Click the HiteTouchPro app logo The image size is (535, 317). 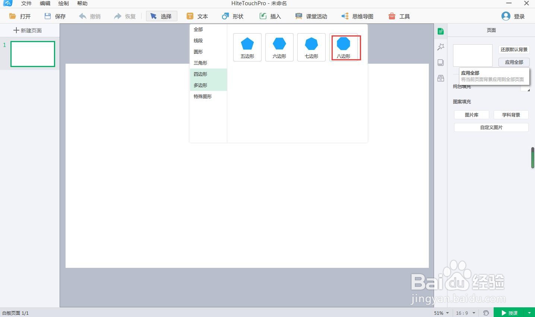pyautogui.click(x=8, y=3)
